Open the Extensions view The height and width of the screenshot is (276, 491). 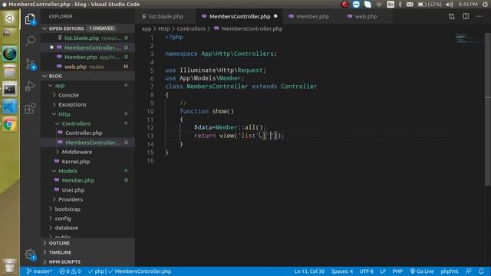(x=30, y=108)
